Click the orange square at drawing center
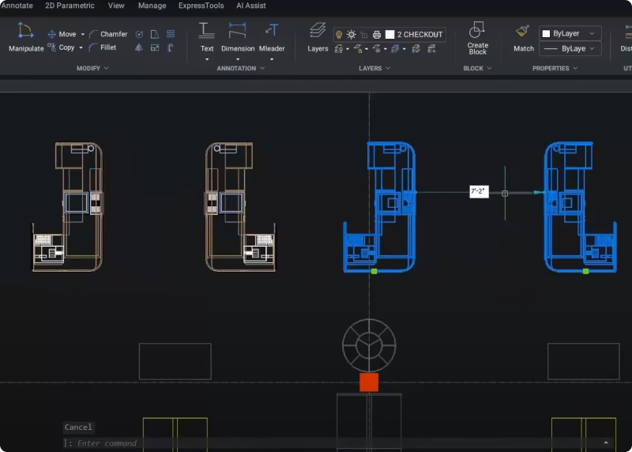This screenshot has width=632, height=452. click(x=369, y=382)
